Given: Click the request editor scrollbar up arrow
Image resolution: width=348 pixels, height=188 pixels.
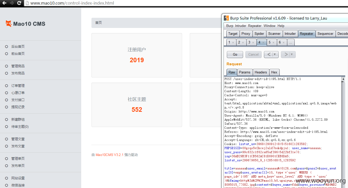Looking at the screenshot, I should coord(343,79).
